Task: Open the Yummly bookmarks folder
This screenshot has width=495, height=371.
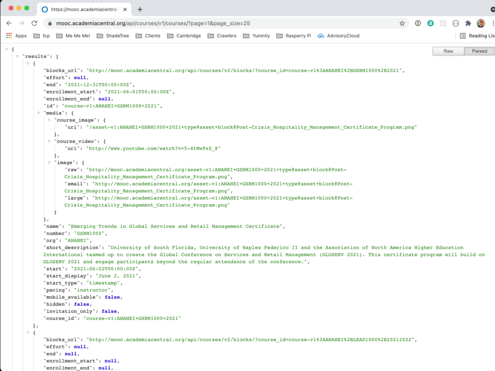Action: click(256, 36)
